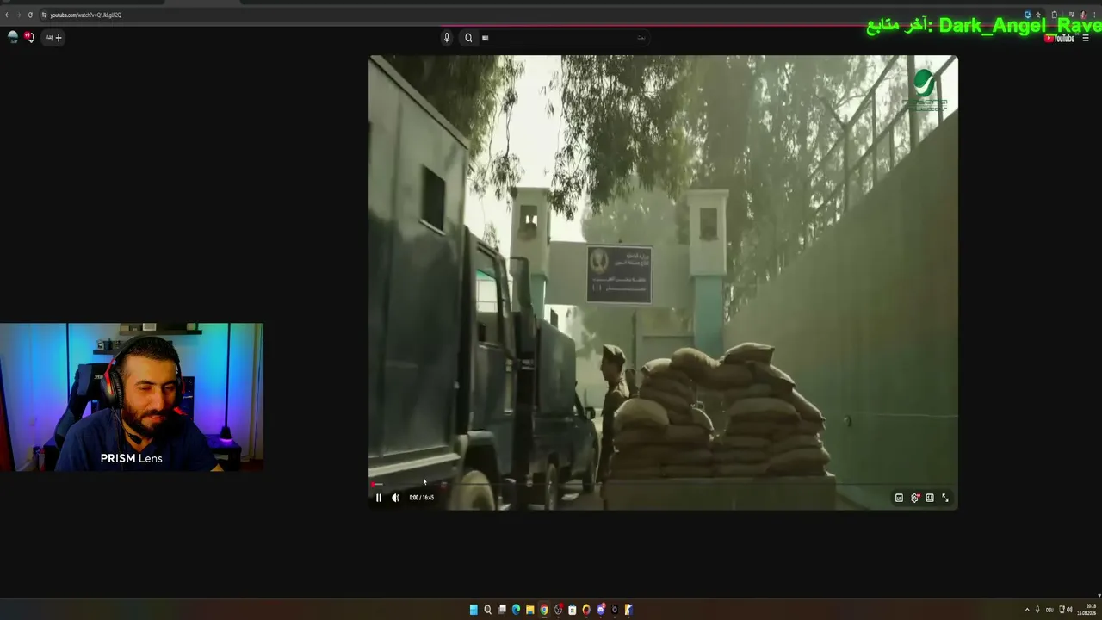This screenshot has width=1102, height=620.
Task: Click the YouTube create plus button
Action: coord(53,37)
